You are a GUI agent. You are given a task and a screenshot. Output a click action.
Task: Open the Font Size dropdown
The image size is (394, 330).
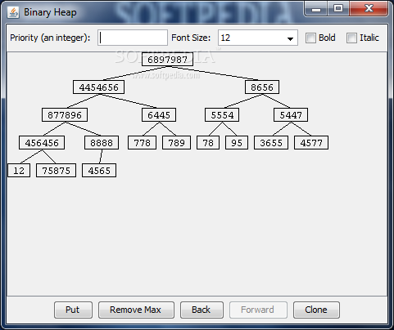pos(258,38)
